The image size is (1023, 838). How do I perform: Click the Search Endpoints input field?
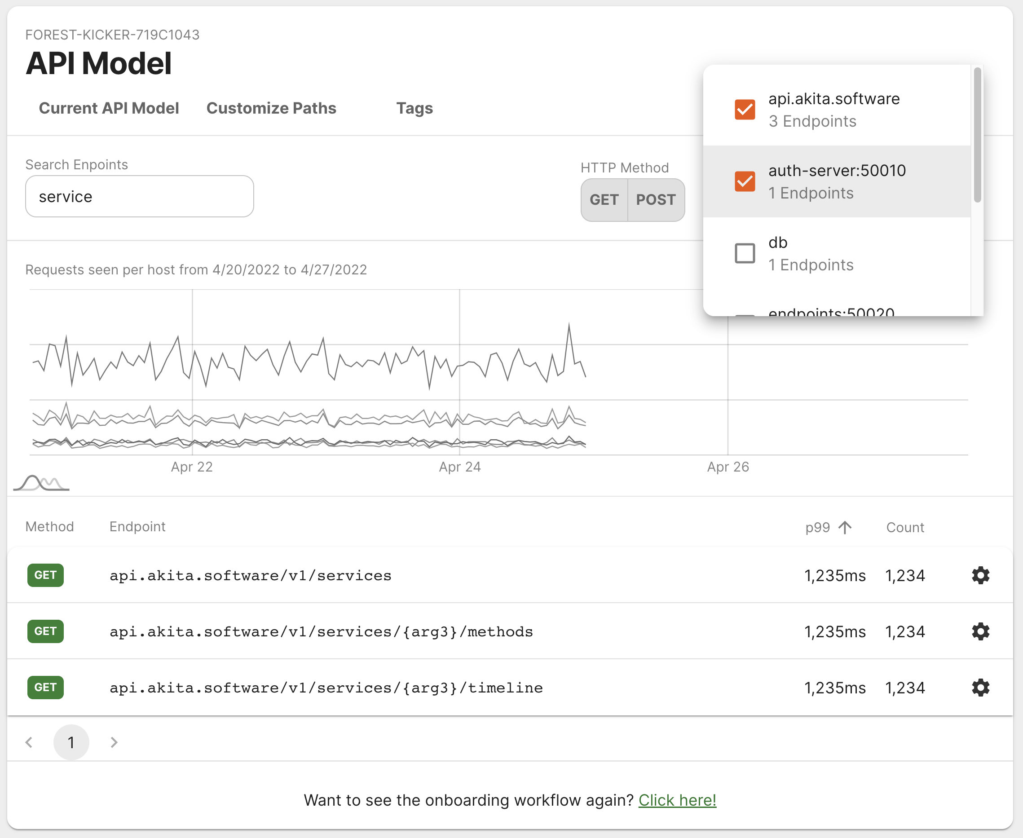(x=139, y=196)
